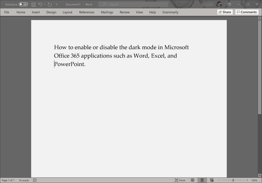
Task: Click the 'Document1 - Word' title text
Action: [79, 4]
